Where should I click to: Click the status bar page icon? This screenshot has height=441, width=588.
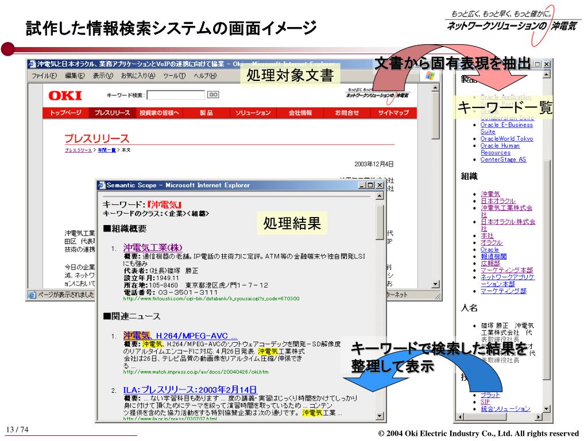click(33, 295)
